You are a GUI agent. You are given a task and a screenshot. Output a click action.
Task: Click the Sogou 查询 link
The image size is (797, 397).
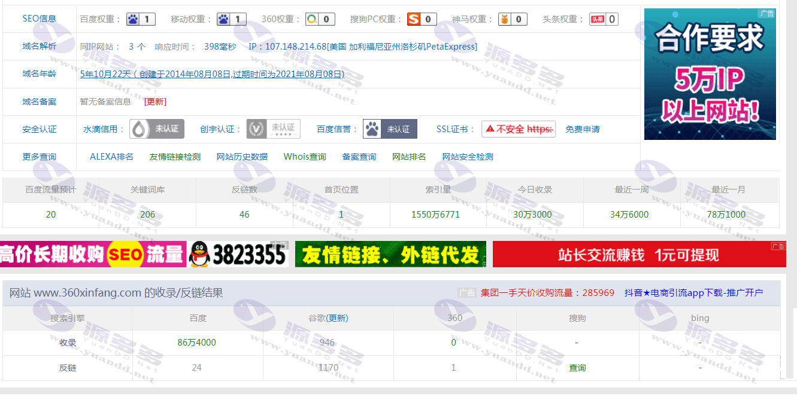[577, 368]
